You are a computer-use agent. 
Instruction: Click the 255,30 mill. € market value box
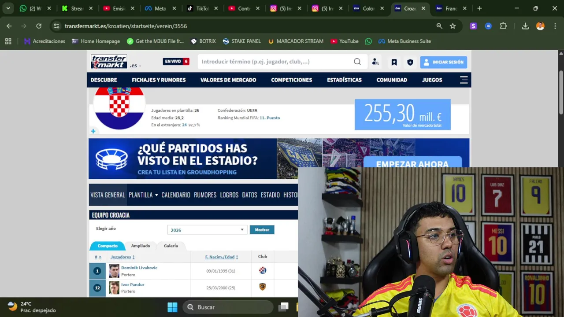403,114
